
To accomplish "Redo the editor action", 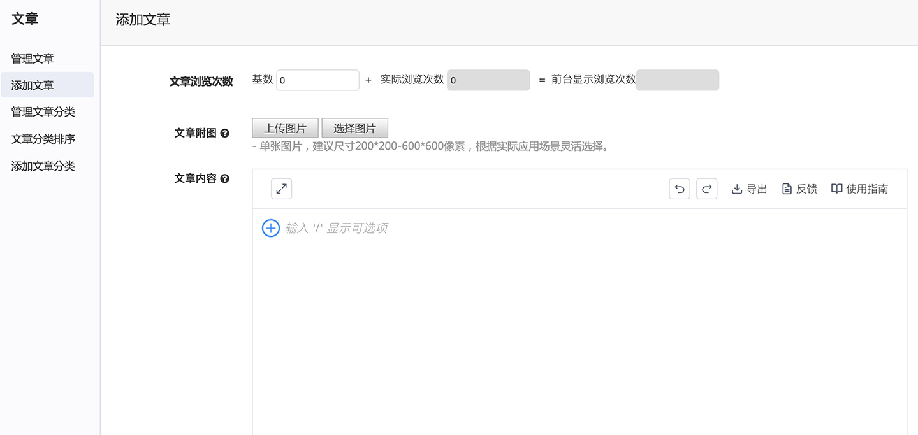I will (706, 189).
